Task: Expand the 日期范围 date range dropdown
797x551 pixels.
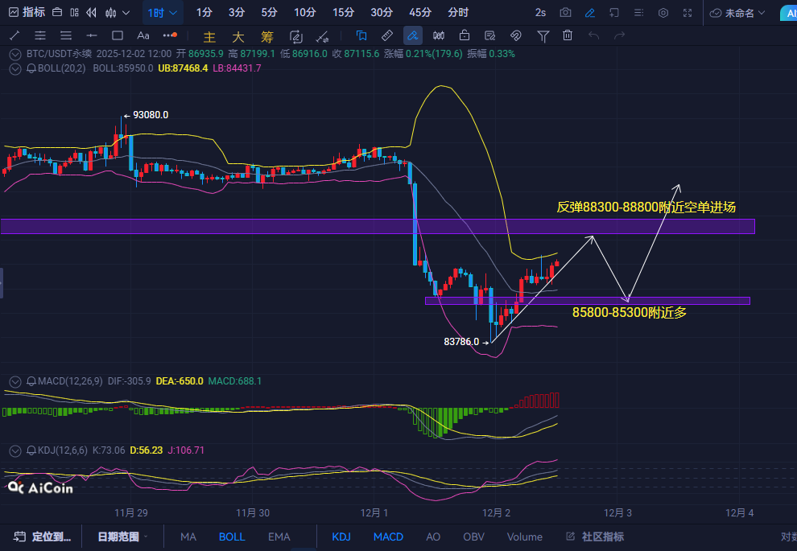Action: (123, 537)
